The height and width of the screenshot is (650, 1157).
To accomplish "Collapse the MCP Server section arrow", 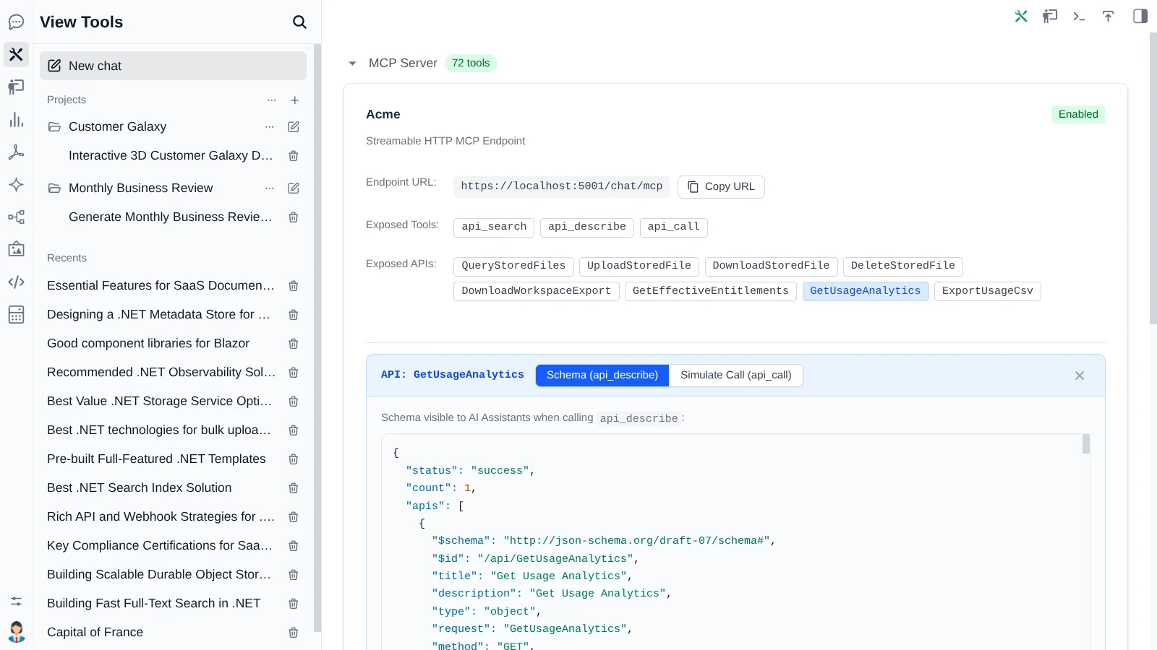I will [x=352, y=64].
